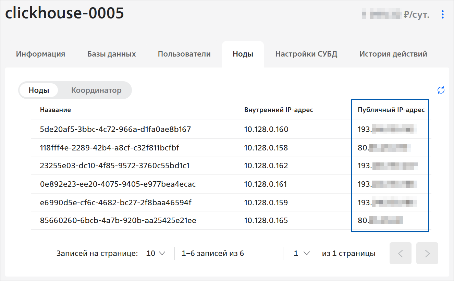Click the Внутренний IP-адрес column header
454x281 pixels.
(279, 110)
